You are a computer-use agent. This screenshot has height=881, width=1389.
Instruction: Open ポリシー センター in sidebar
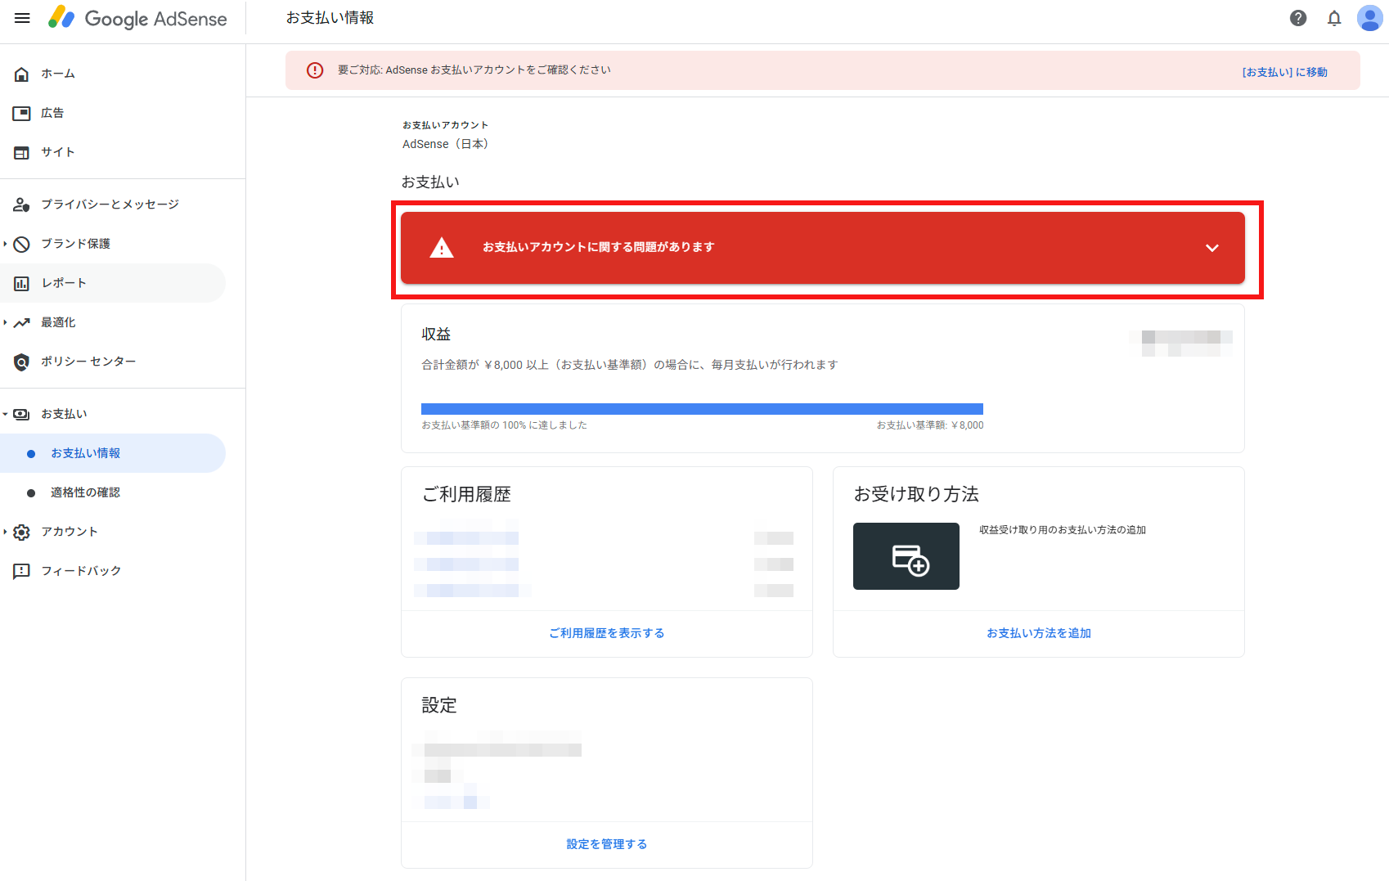coord(88,362)
